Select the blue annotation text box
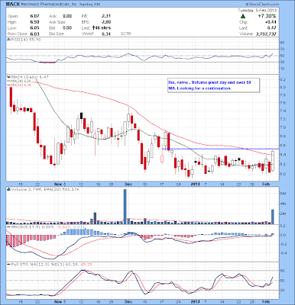Screen dimensions: 295x305 [213, 85]
